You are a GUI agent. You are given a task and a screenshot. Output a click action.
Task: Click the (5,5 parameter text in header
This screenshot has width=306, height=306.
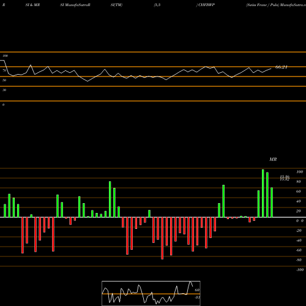[x=157, y=5]
